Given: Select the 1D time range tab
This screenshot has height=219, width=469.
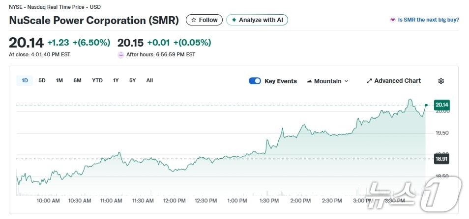Looking at the screenshot, I should [x=25, y=80].
